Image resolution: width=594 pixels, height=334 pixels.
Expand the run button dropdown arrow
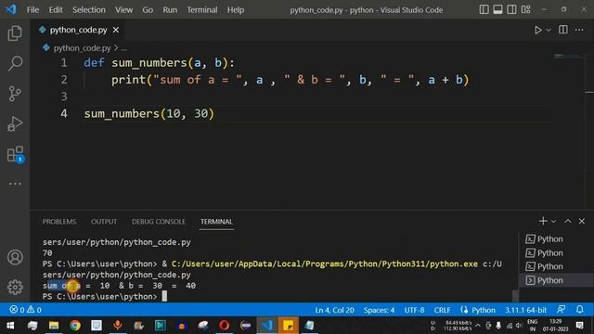(549, 30)
